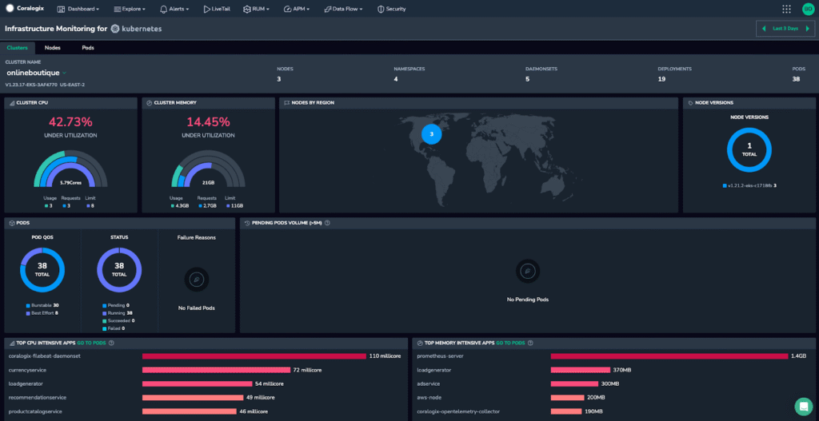Click the Pending Pods Volume clock icon
Viewport: 819px width, 421px height.
pos(247,223)
